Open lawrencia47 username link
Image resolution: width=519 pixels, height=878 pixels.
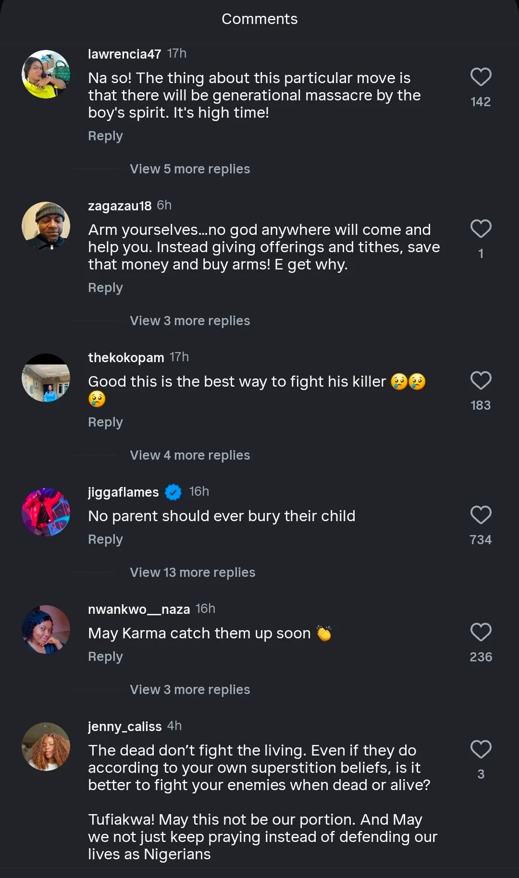click(x=124, y=54)
